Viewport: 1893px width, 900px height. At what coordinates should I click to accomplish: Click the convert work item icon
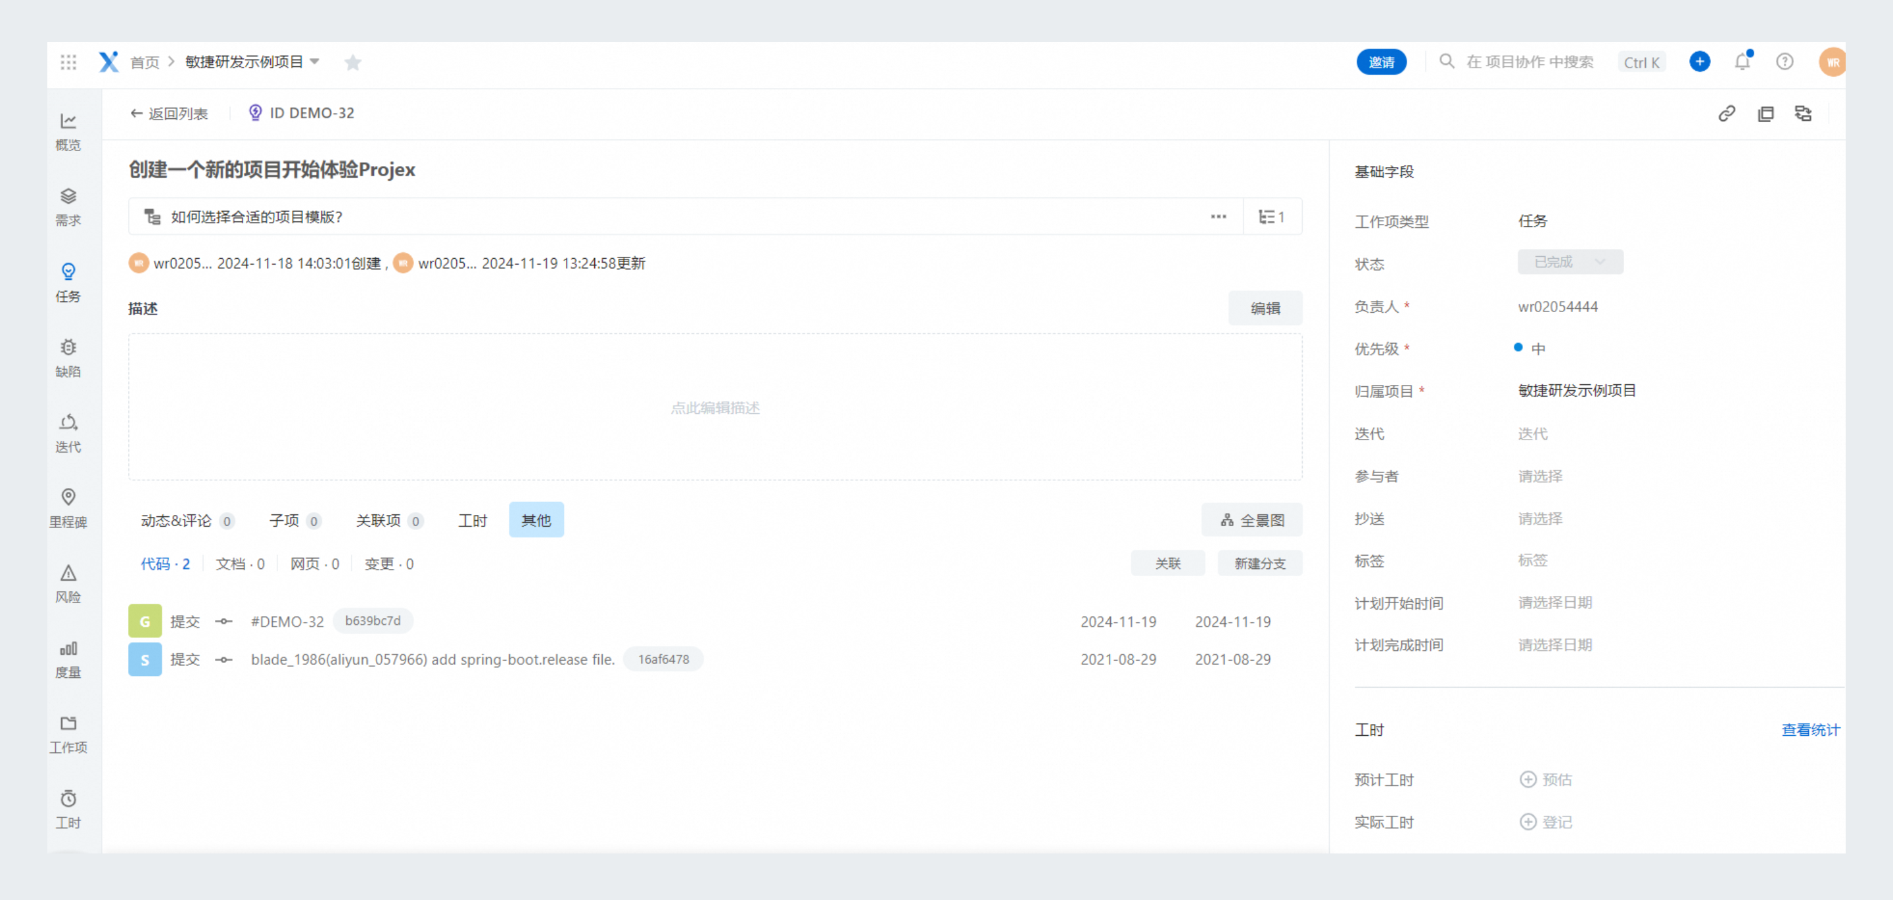point(1802,113)
